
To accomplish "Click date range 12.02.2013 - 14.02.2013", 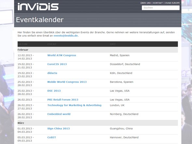I will click(26, 57).
